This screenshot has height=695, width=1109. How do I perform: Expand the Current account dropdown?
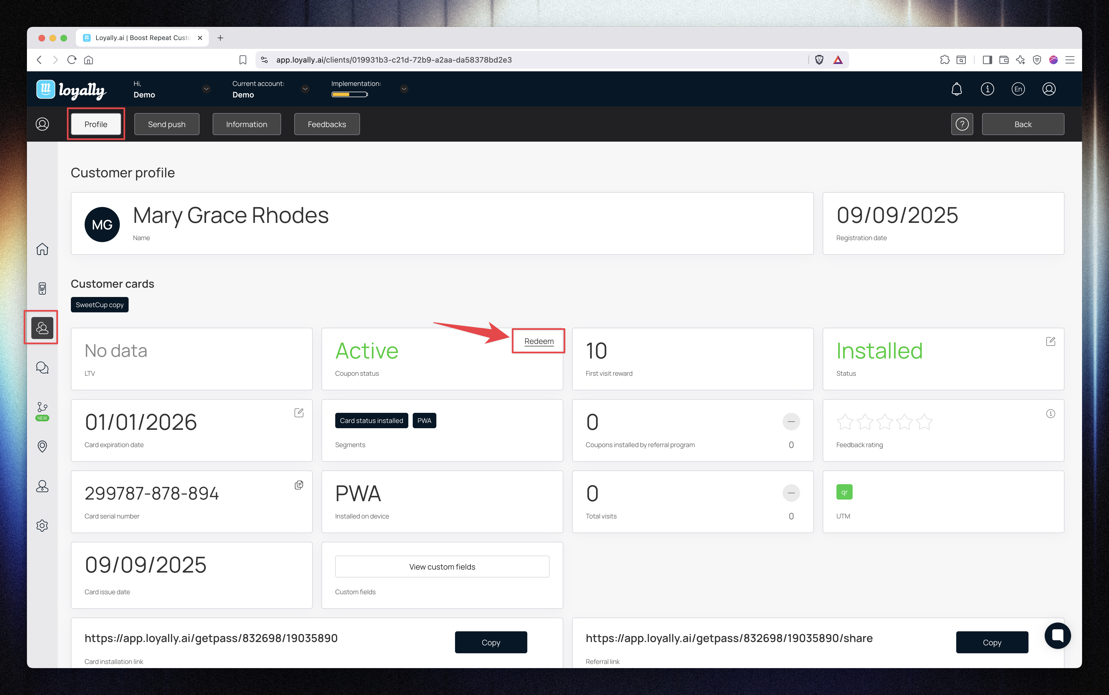[x=305, y=89]
